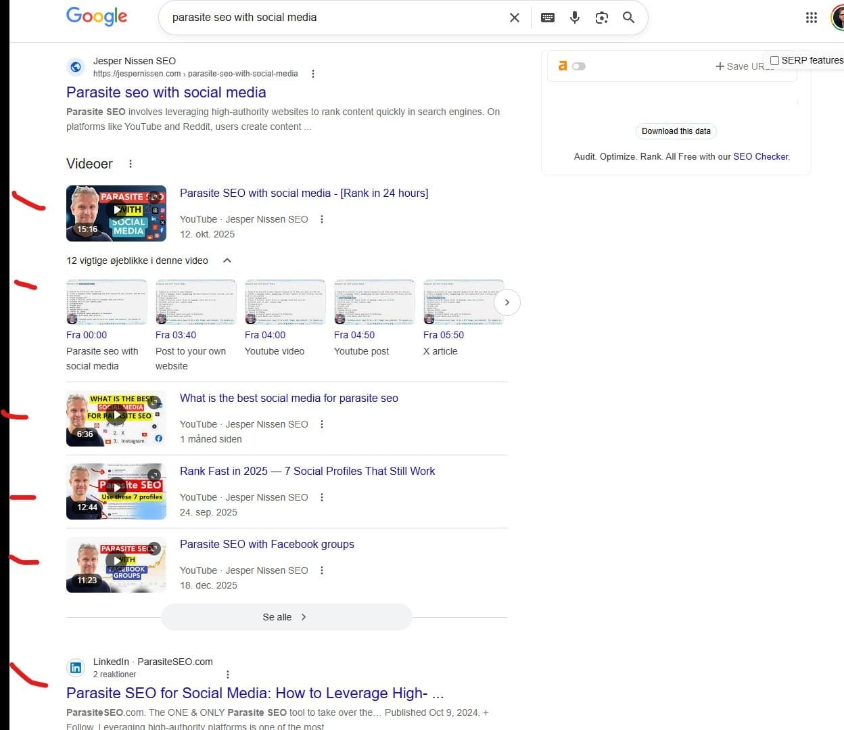Play the 6:36 video thumbnail
The height and width of the screenshot is (730, 844).
(x=116, y=419)
